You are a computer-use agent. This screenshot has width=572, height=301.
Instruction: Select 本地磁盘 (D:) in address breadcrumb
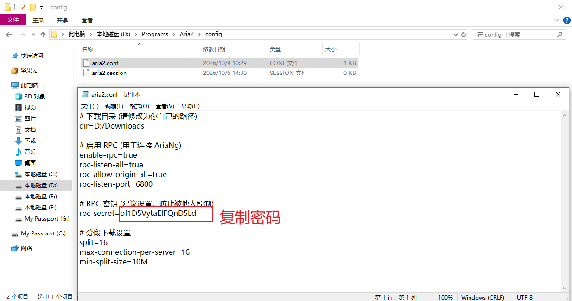tap(114, 34)
